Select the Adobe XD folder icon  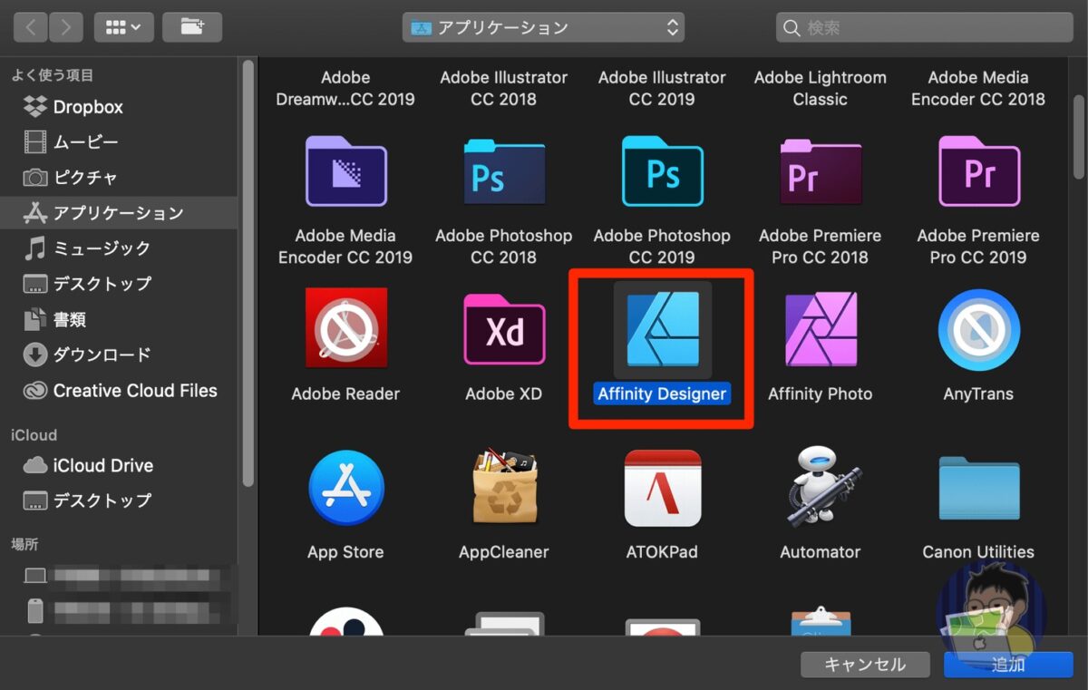click(x=504, y=329)
